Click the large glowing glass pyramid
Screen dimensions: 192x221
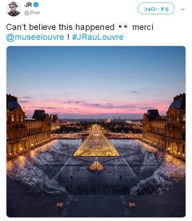(x=96, y=142)
